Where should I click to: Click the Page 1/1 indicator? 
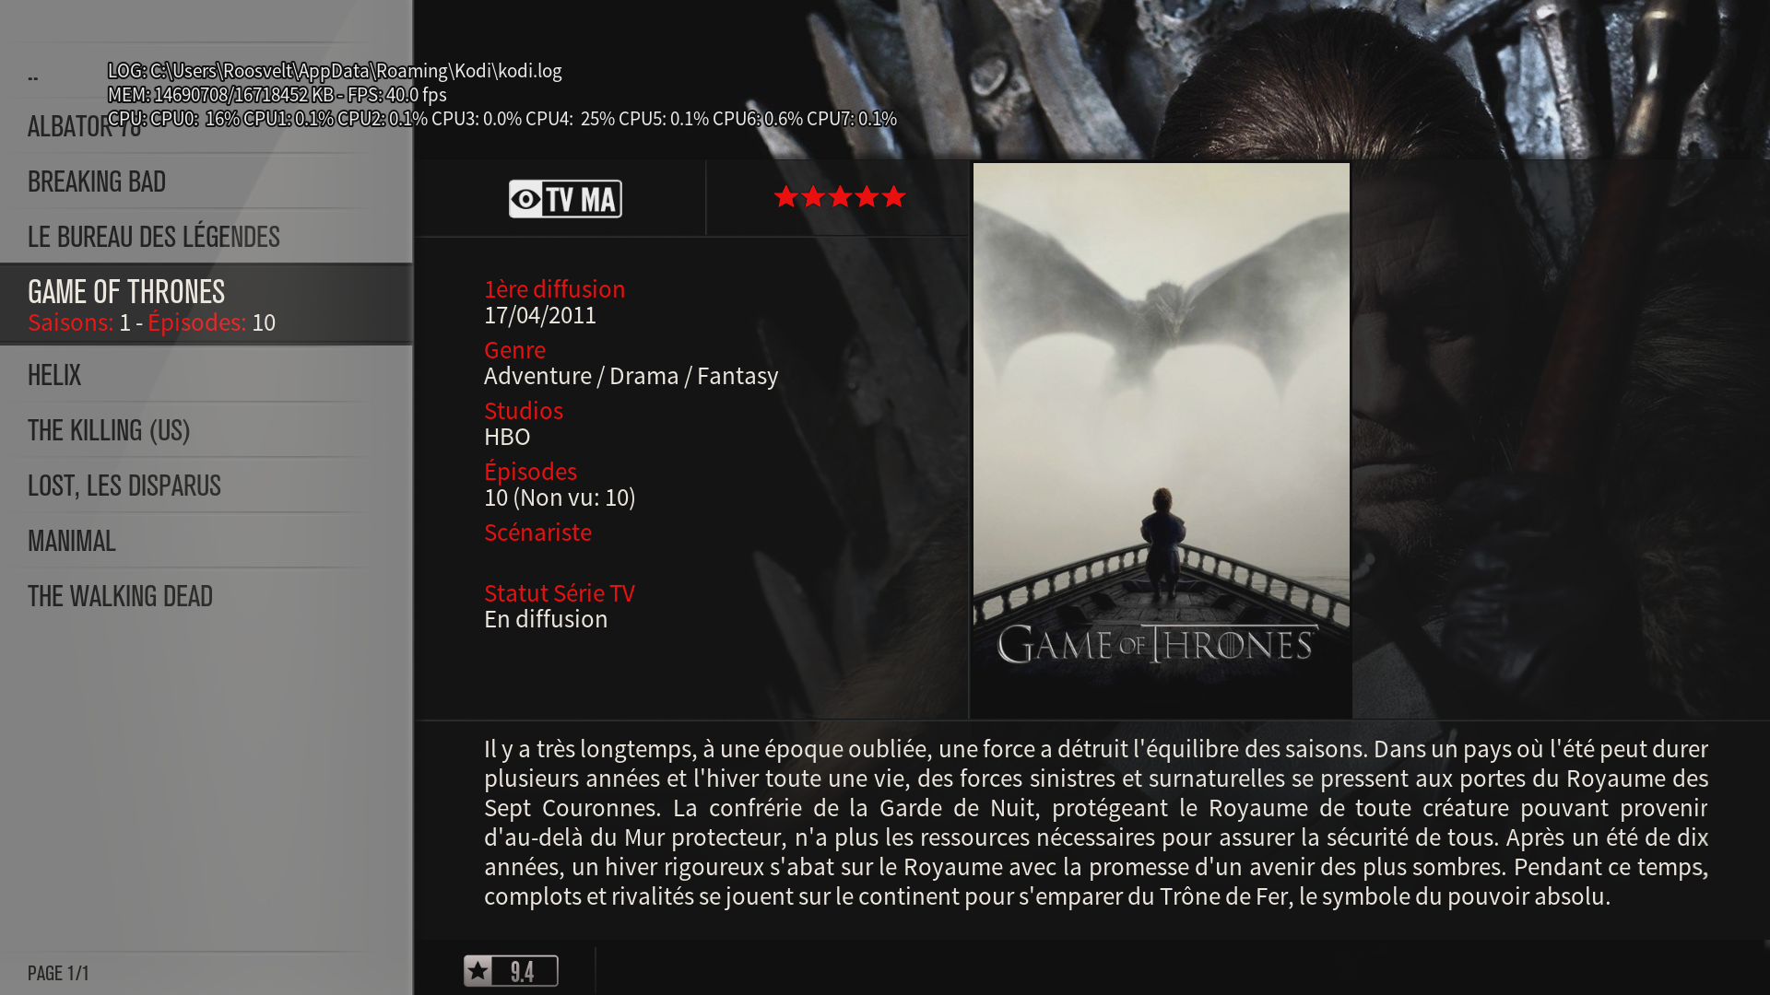(x=58, y=974)
